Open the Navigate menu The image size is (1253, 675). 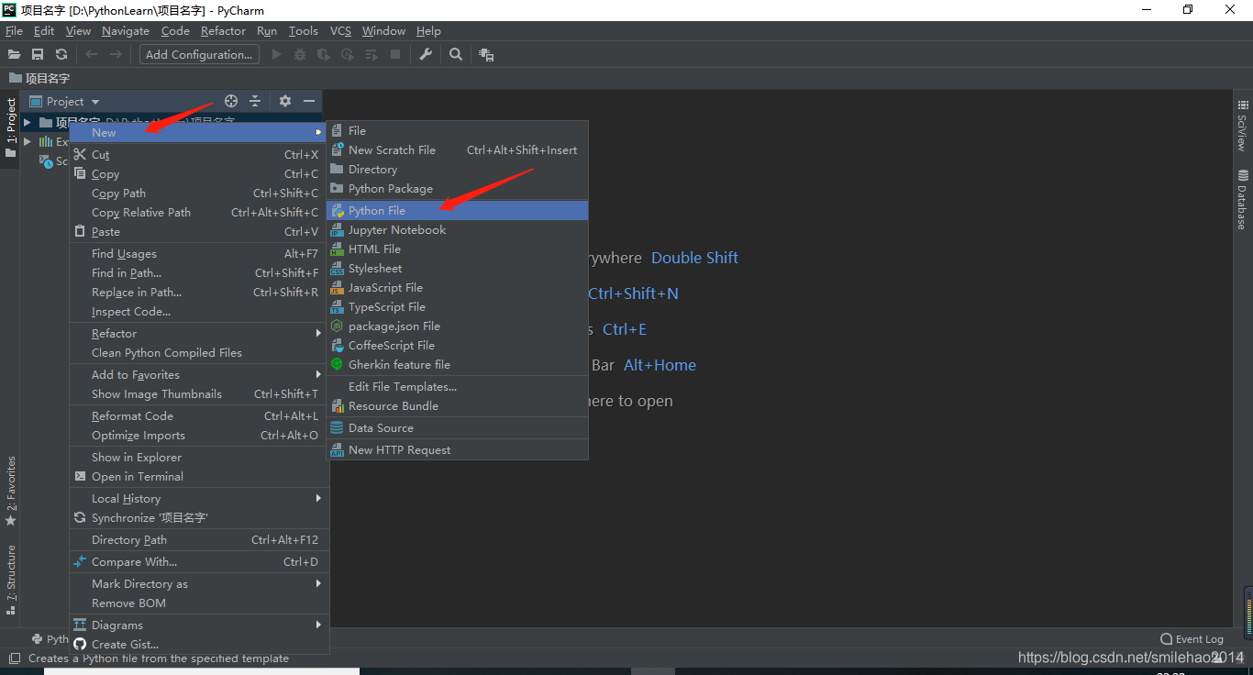pyautogui.click(x=126, y=30)
